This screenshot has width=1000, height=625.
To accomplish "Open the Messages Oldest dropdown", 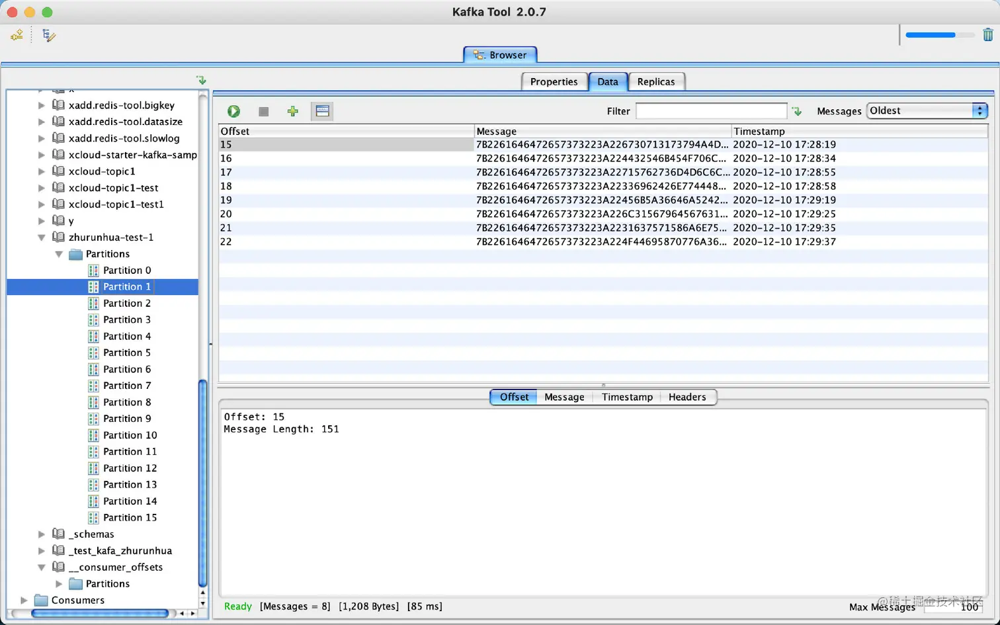I will [927, 111].
